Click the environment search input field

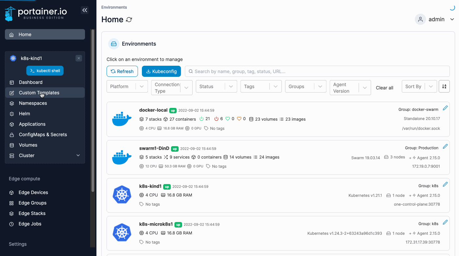pos(317,71)
